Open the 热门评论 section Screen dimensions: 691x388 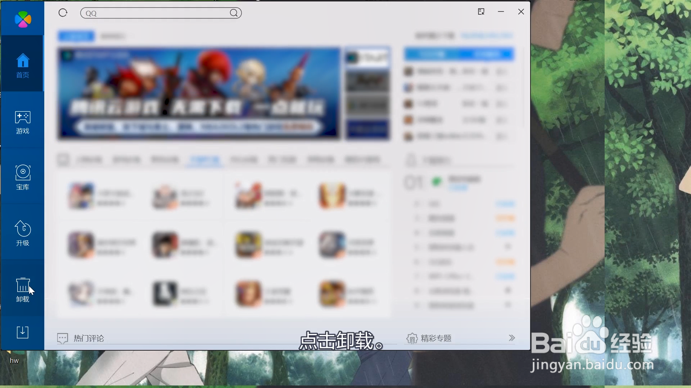[89, 338]
